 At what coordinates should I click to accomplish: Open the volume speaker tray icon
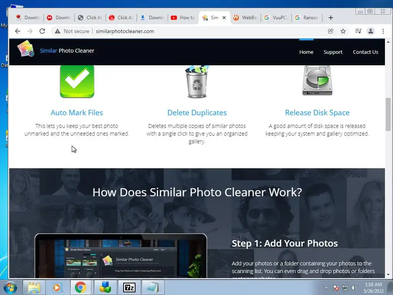point(354,288)
